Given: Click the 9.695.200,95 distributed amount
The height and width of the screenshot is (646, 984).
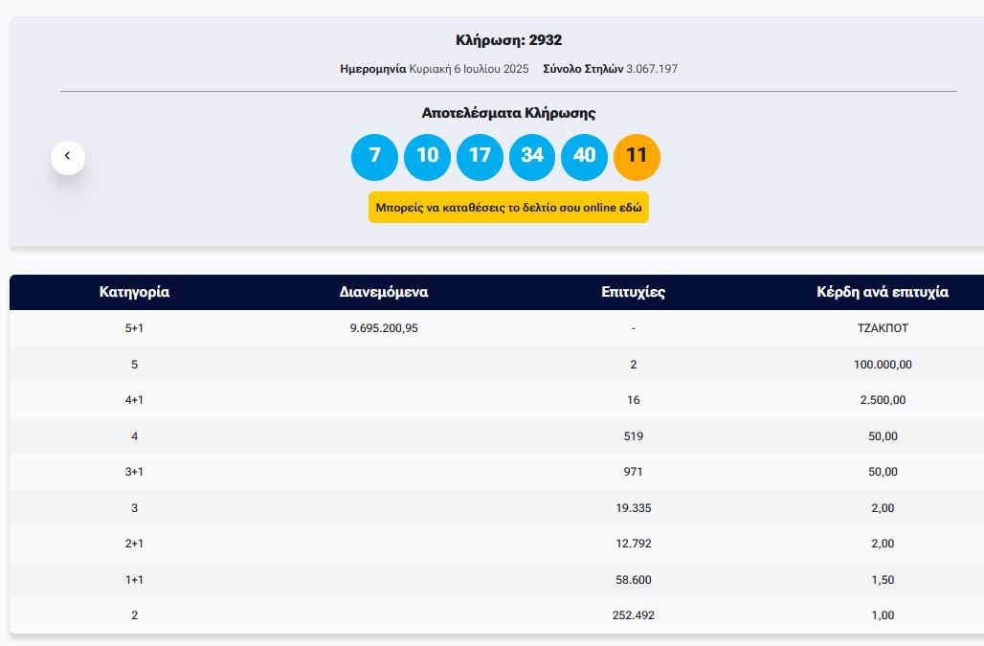Looking at the screenshot, I should pyautogui.click(x=384, y=328).
